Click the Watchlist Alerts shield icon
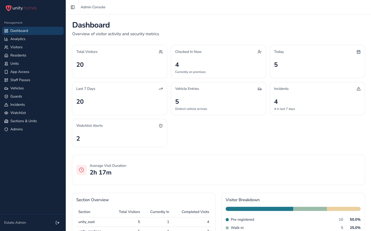 pos(161,126)
